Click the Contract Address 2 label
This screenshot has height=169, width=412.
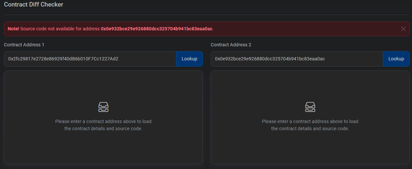231,45
